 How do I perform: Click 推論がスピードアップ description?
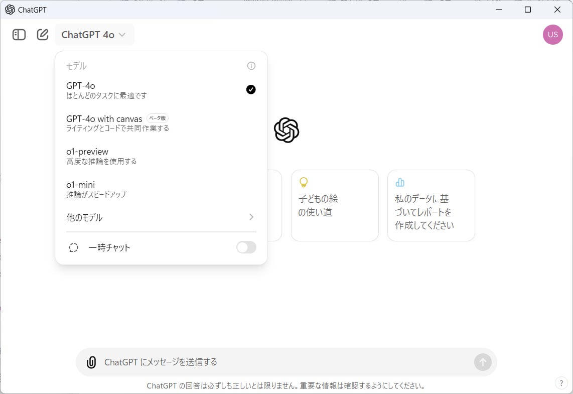96,194
